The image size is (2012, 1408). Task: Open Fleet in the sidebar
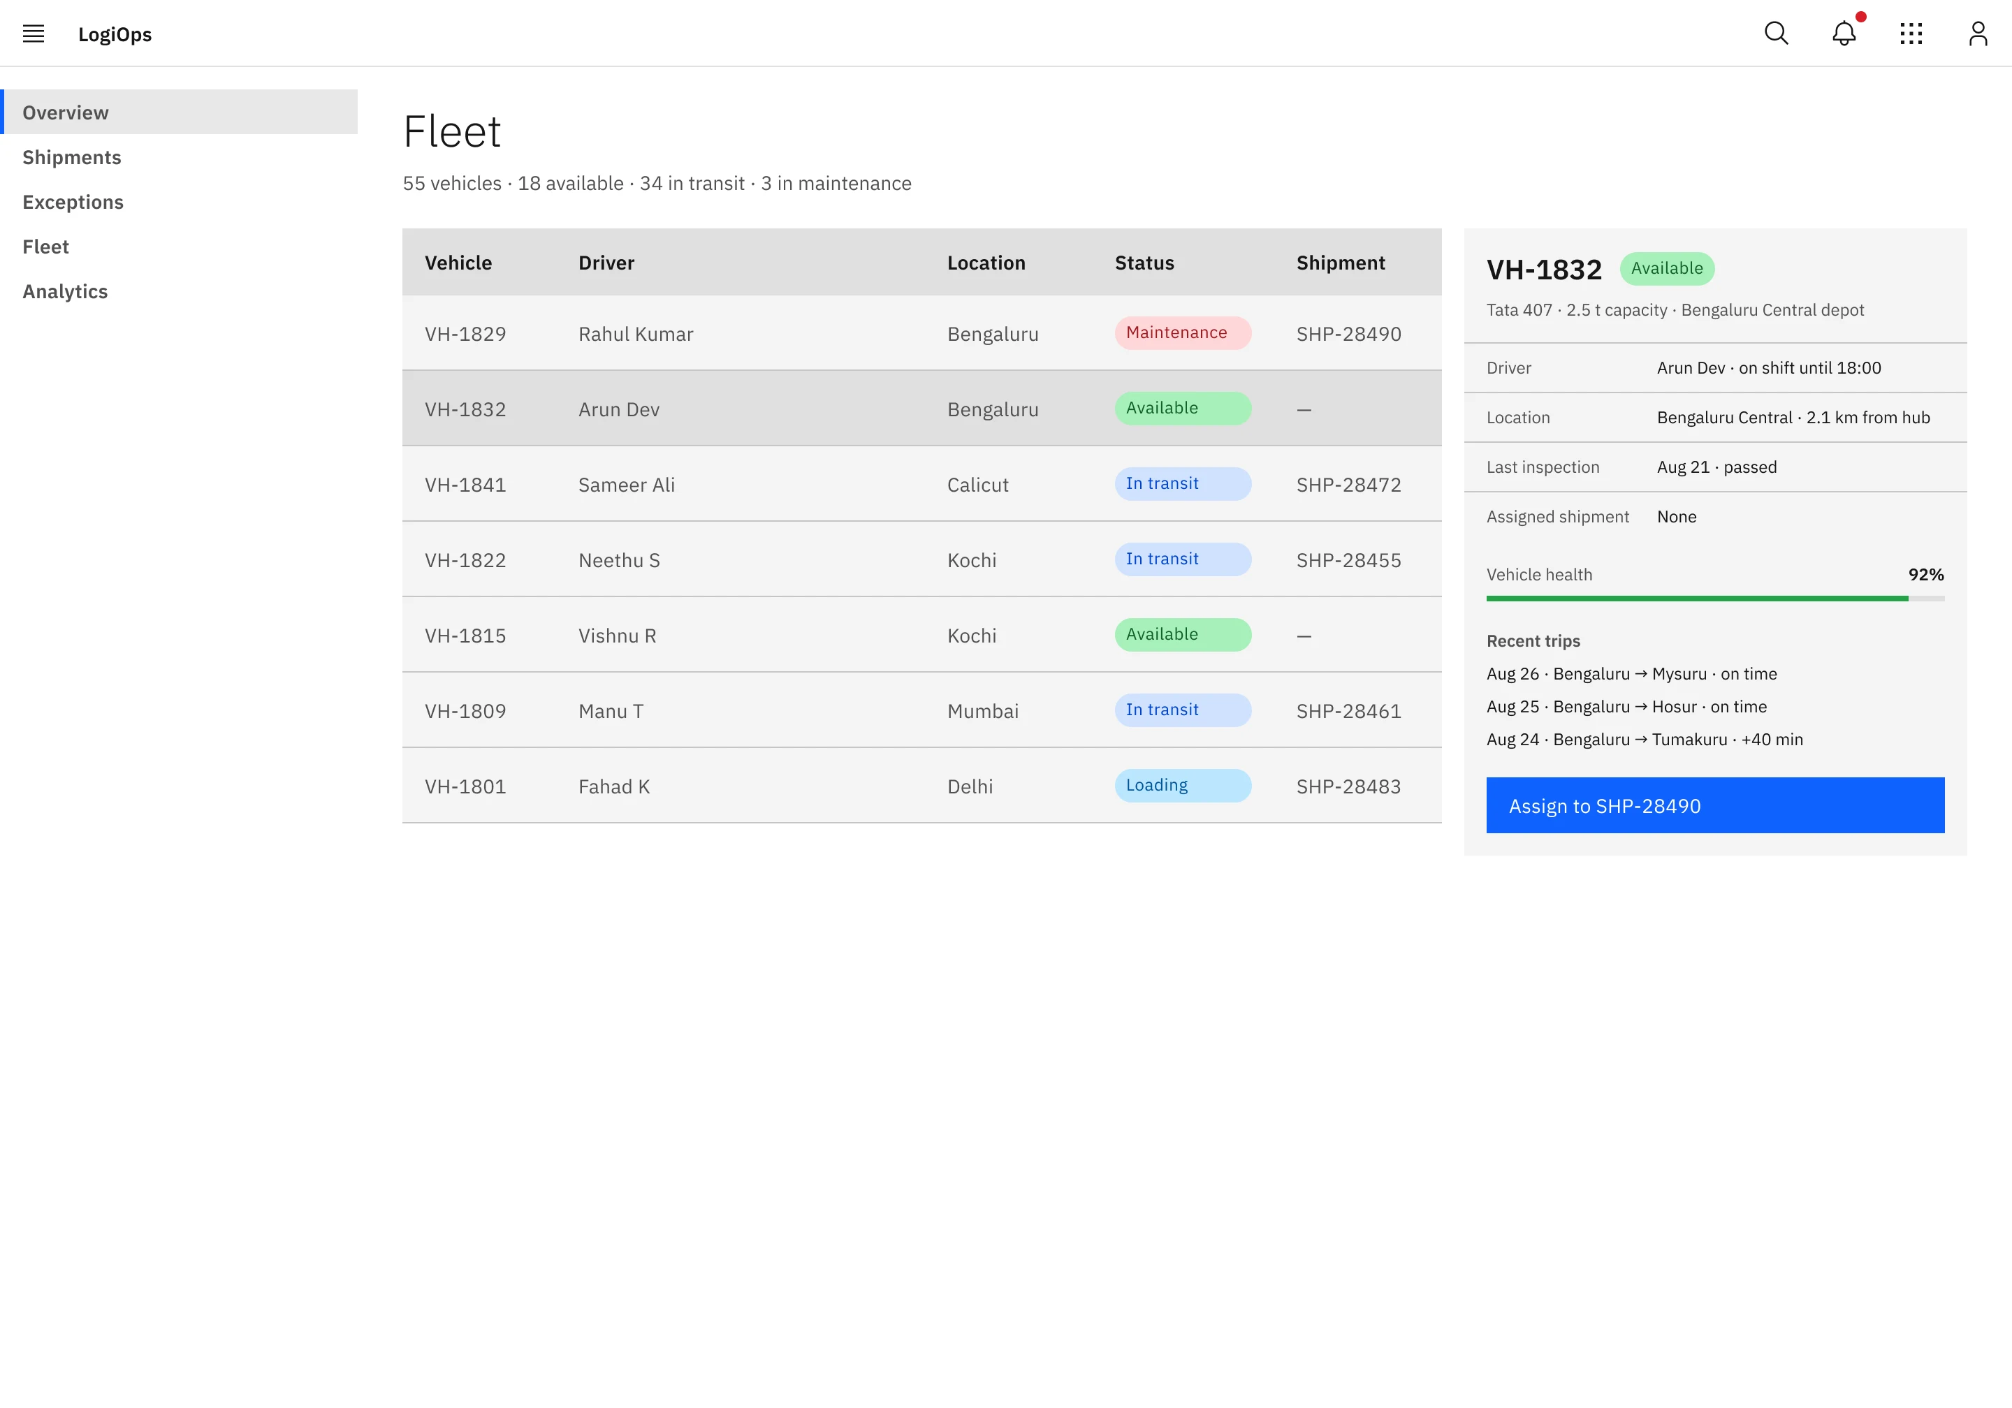click(x=179, y=247)
